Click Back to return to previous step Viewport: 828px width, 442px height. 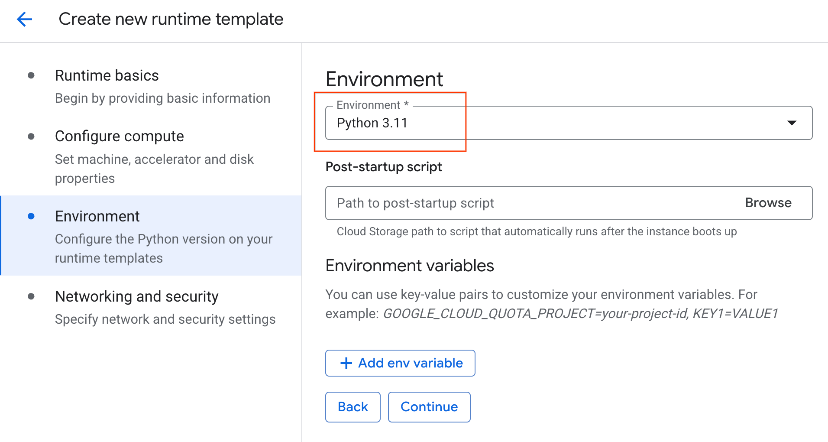coord(353,406)
